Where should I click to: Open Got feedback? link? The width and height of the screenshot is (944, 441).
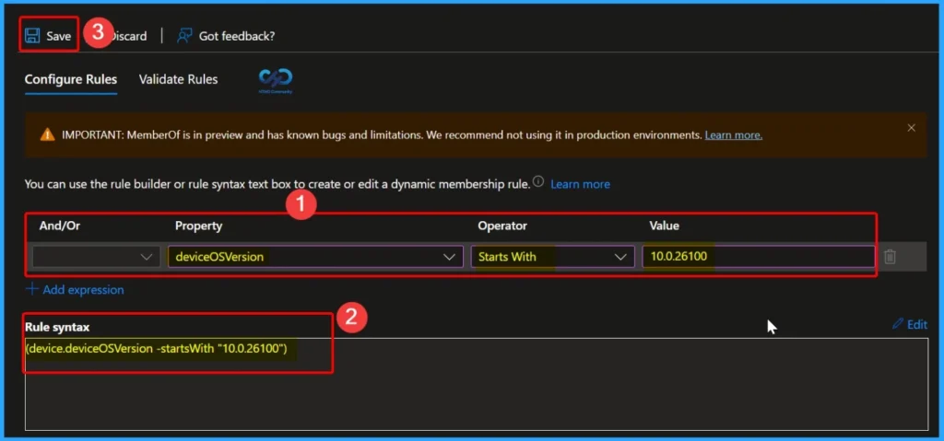pyautogui.click(x=237, y=36)
